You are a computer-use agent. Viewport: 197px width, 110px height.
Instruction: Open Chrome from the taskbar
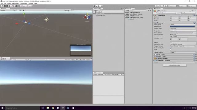pyautogui.click(x=53, y=108)
